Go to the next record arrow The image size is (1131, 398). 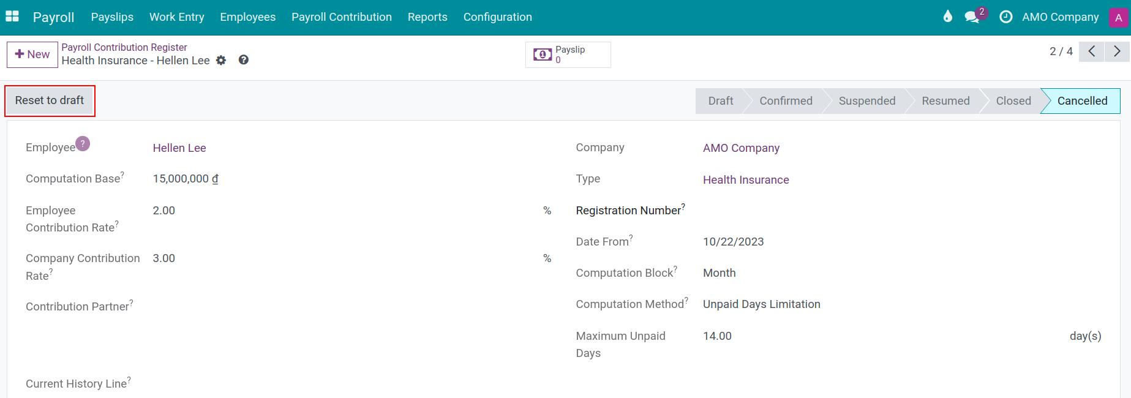point(1117,51)
